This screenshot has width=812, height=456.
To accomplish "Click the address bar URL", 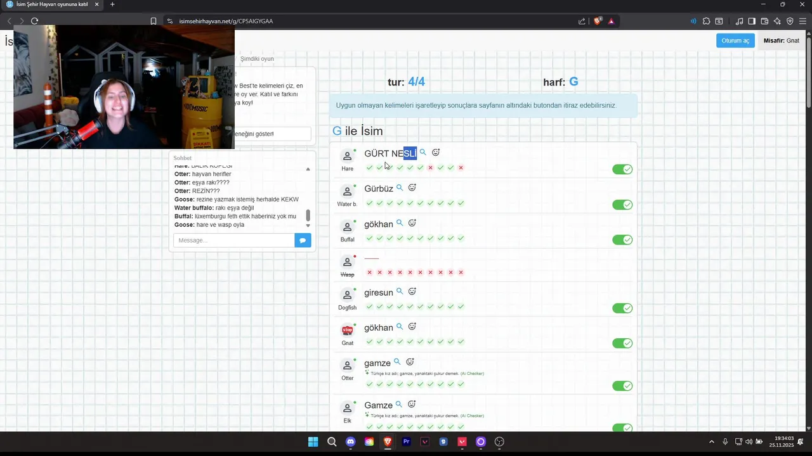I will 226,21.
